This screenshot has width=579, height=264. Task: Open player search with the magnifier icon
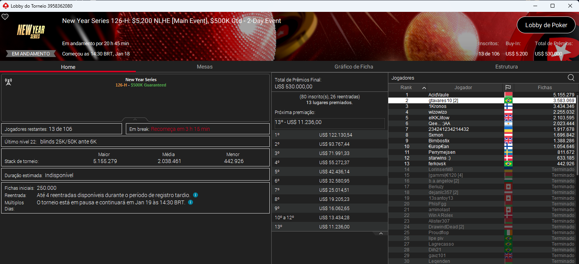[571, 77]
